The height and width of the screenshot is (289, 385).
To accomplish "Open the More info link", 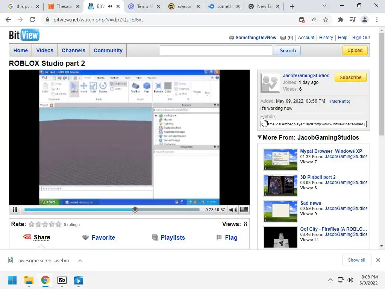I will (x=340, y=101).
